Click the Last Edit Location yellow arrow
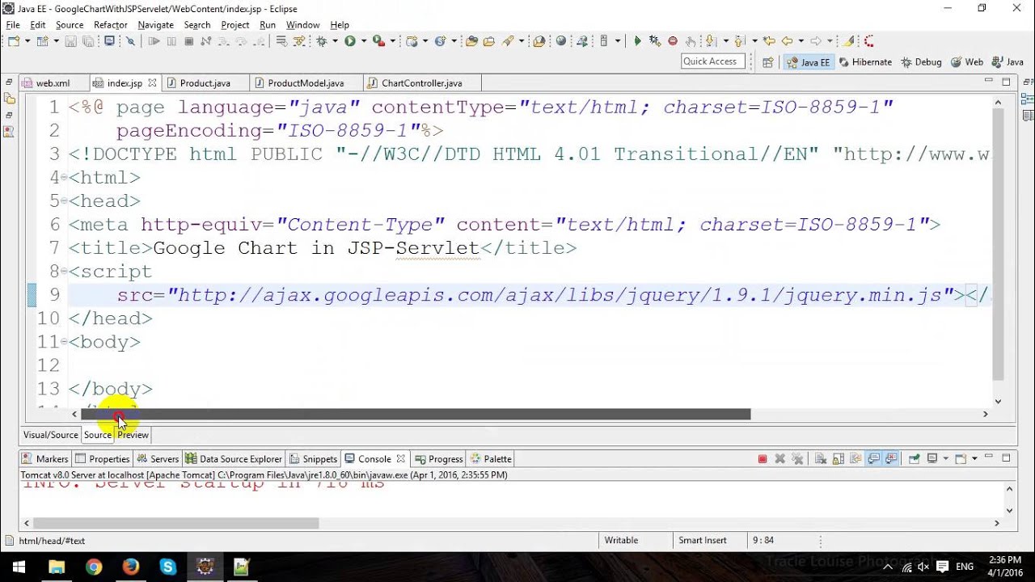The height and width of the screenshot is (582, 1035). [x=769, y=41]
